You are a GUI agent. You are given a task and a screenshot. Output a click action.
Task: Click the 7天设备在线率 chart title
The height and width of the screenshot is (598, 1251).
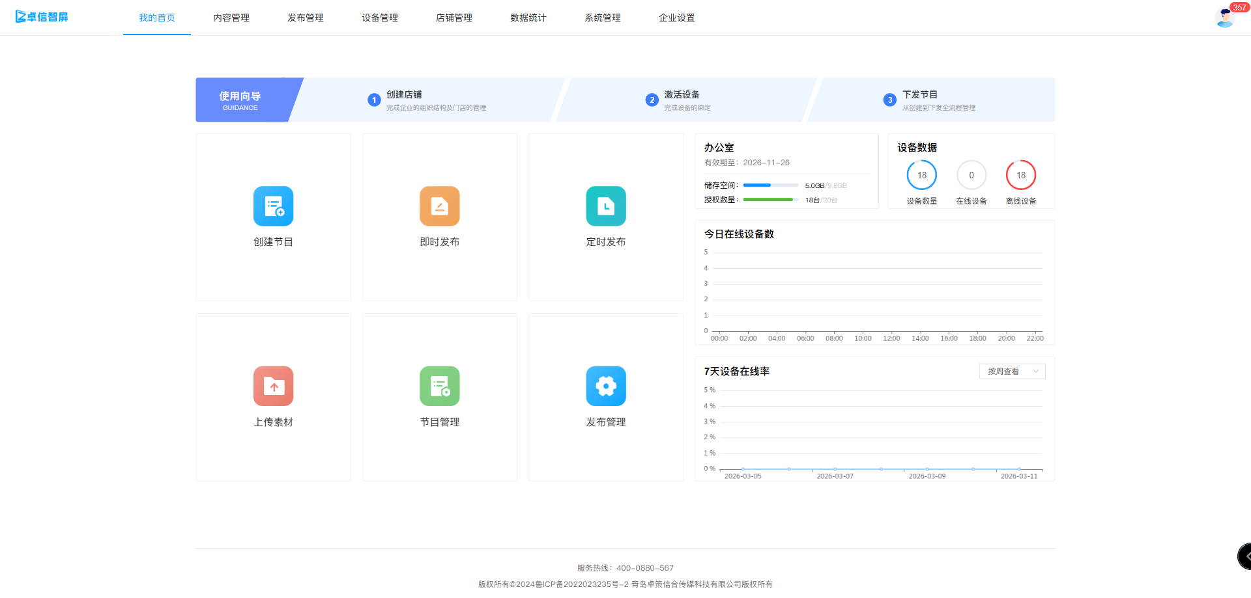click(737, 371)
